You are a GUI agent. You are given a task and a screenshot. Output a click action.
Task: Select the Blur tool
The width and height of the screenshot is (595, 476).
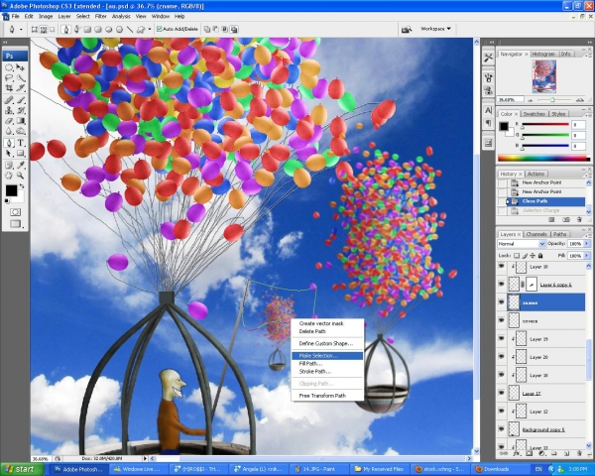[x=9, y=131]
